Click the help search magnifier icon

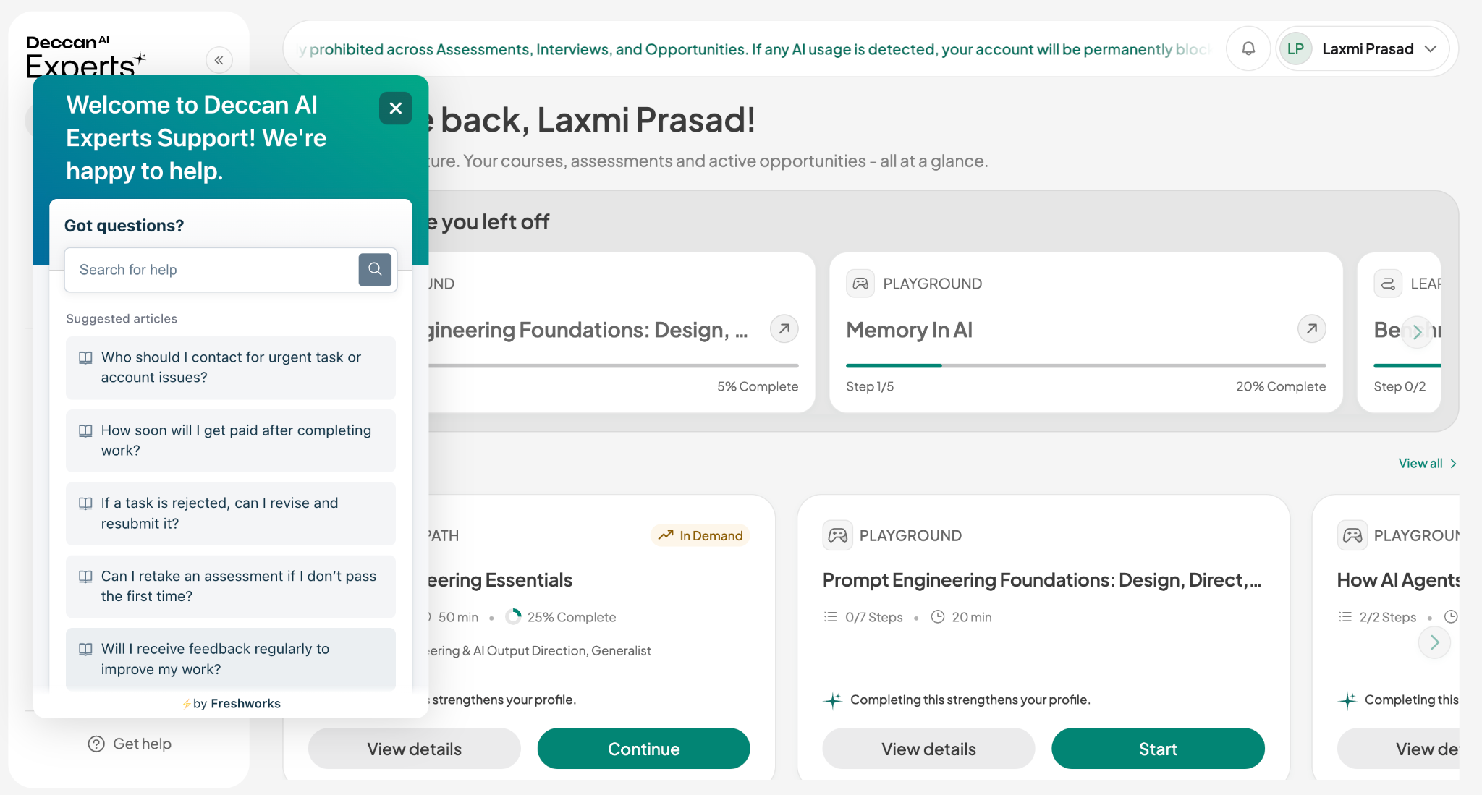point(375,269)
